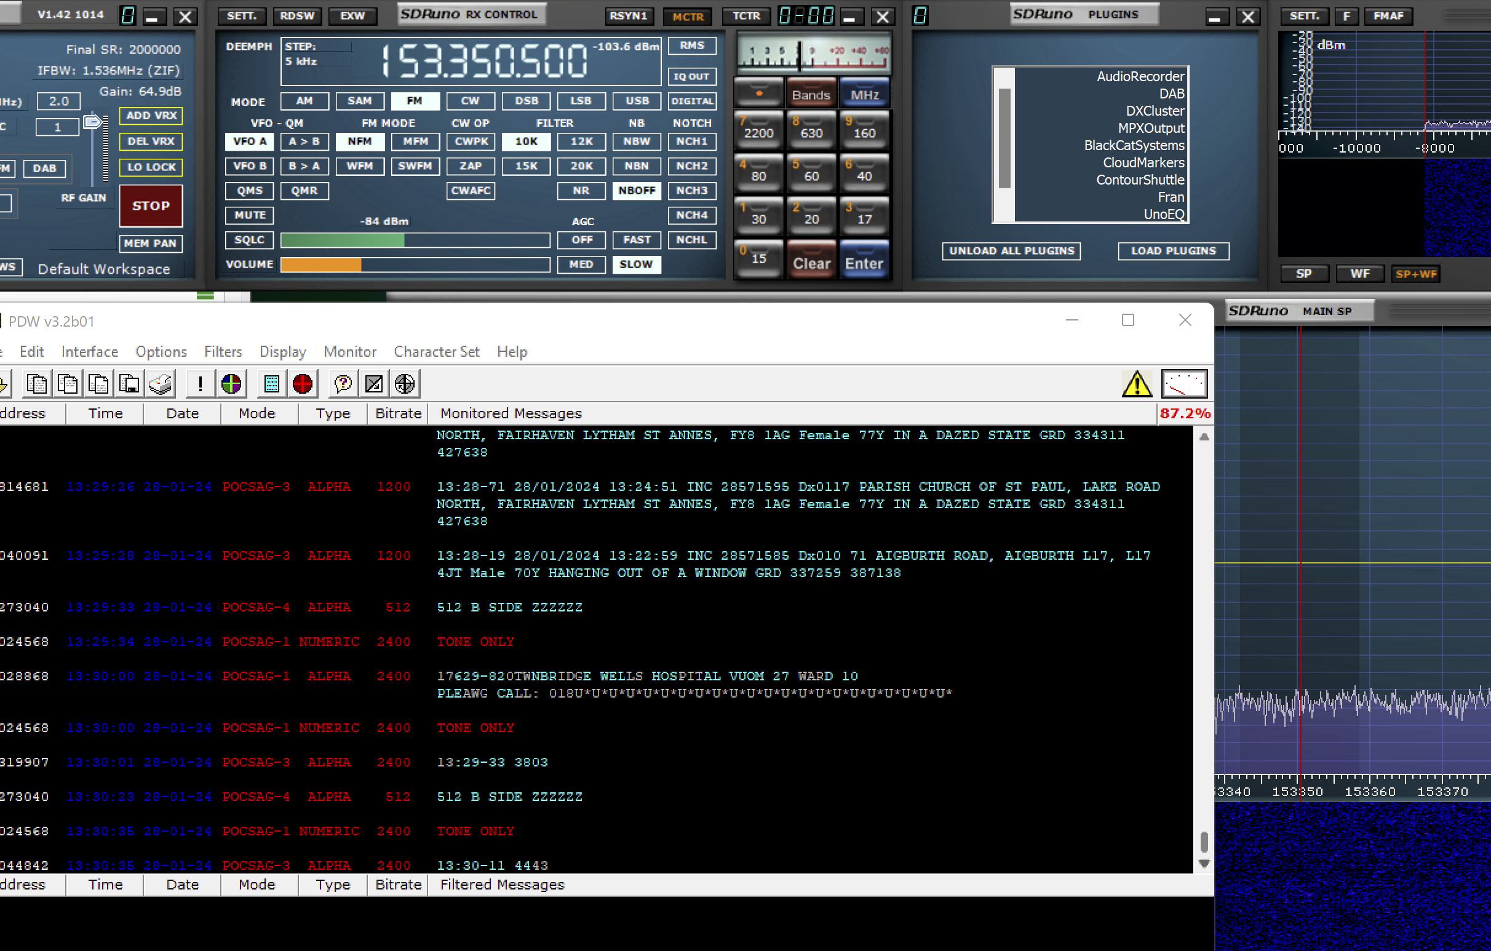The width and height of the screenshot is (1491, 951).
Task: Select the AM demodulation mode
Action: pyautogui.click(x=304, y=100)
